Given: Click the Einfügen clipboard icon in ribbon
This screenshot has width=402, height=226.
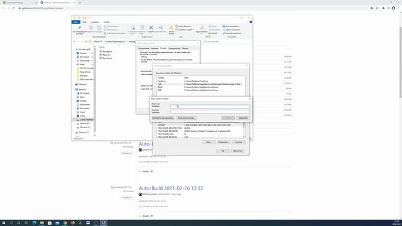Looking at the screenshot, I should point(99,28).
